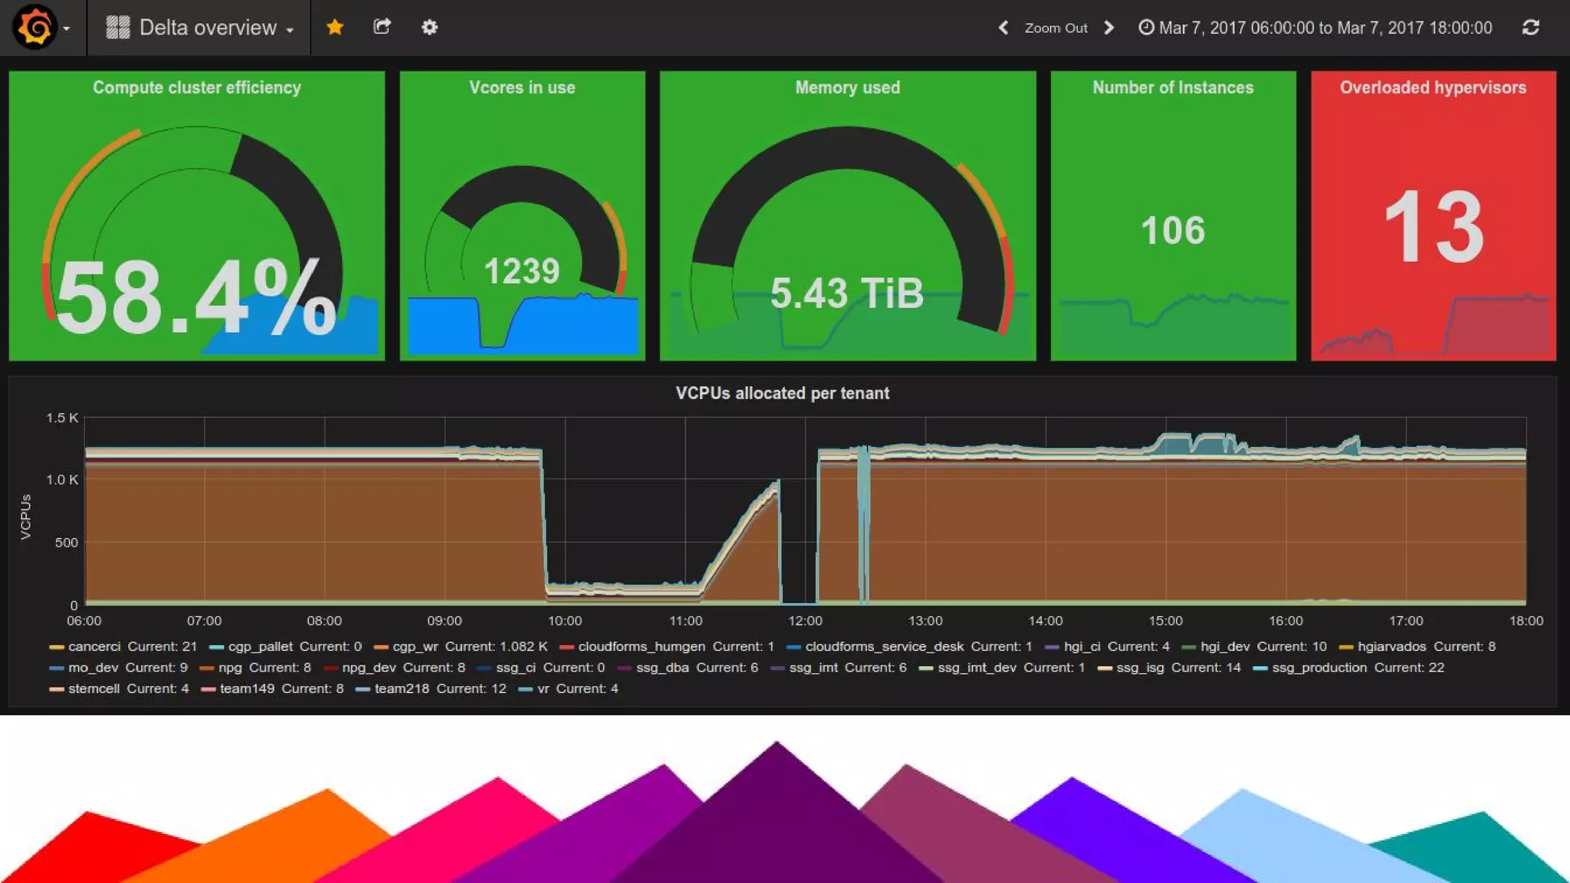The width and height of the screenshot is (1570, 883).
Task: Expand Grafana logo side menu arrow
Action: 67,29
